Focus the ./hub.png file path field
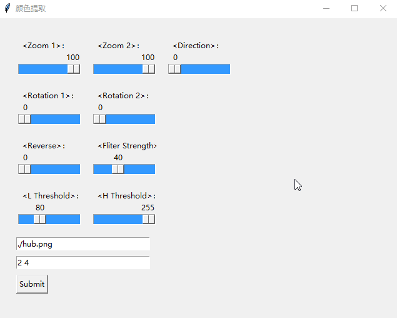The width and height of the screenshot is (397, 318). [83, 244]
